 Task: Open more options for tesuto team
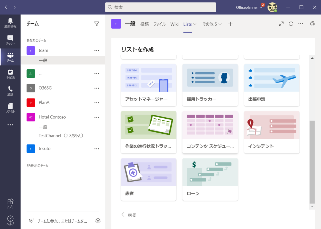pyautogui.click(x=97, y=149)
